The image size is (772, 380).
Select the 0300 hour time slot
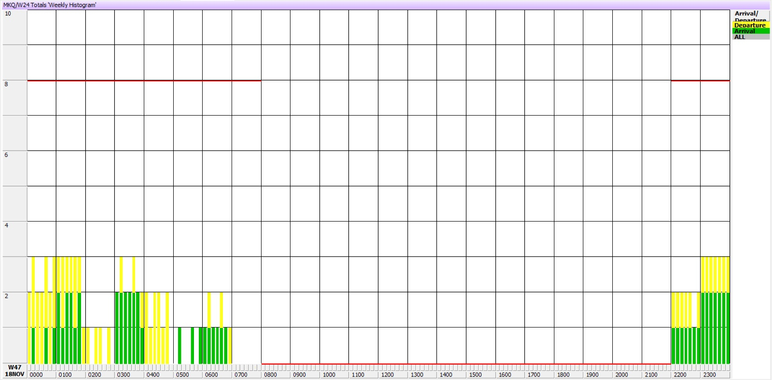pos(124,375)
